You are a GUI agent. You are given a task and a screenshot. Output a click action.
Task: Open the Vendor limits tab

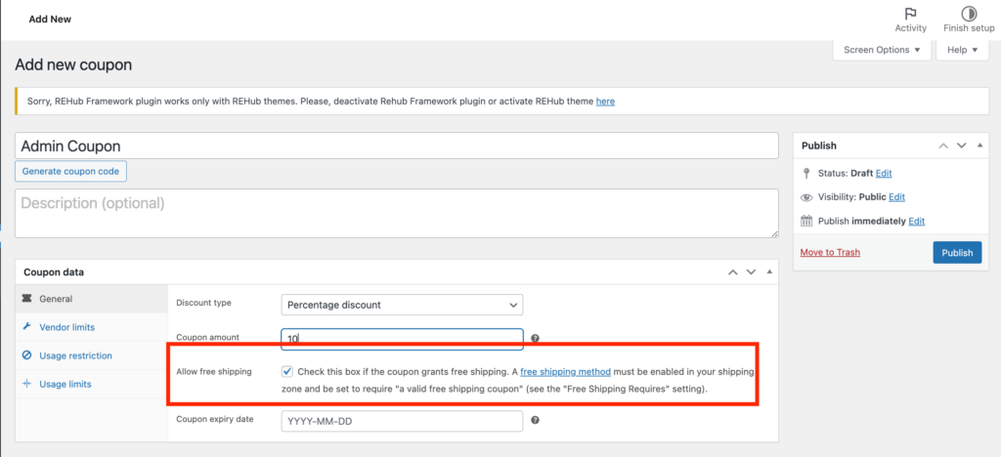click(91, 327)
